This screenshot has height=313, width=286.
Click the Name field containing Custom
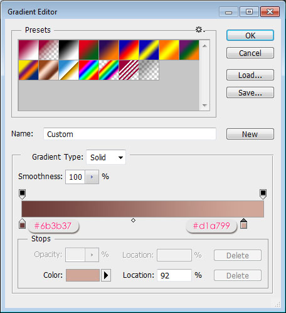[x=130, y=134]
